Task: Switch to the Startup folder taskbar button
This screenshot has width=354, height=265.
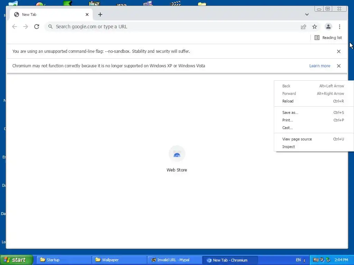Action: point(64,260)
